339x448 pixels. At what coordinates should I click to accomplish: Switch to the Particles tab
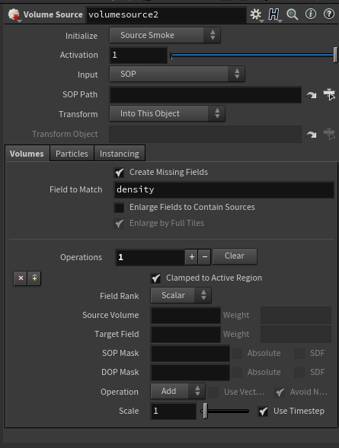tap(72, 154)
